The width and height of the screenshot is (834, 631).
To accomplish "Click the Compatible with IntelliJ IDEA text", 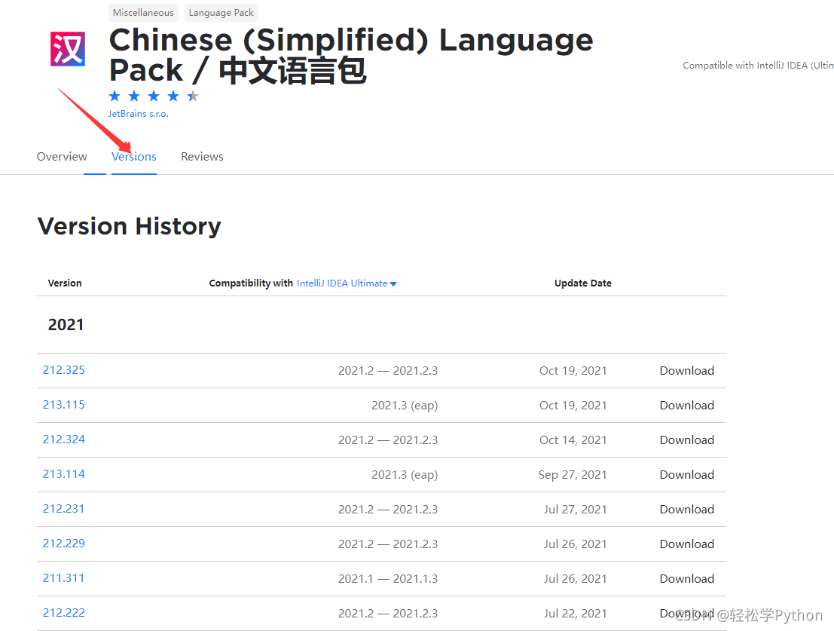I will (758, 66).
